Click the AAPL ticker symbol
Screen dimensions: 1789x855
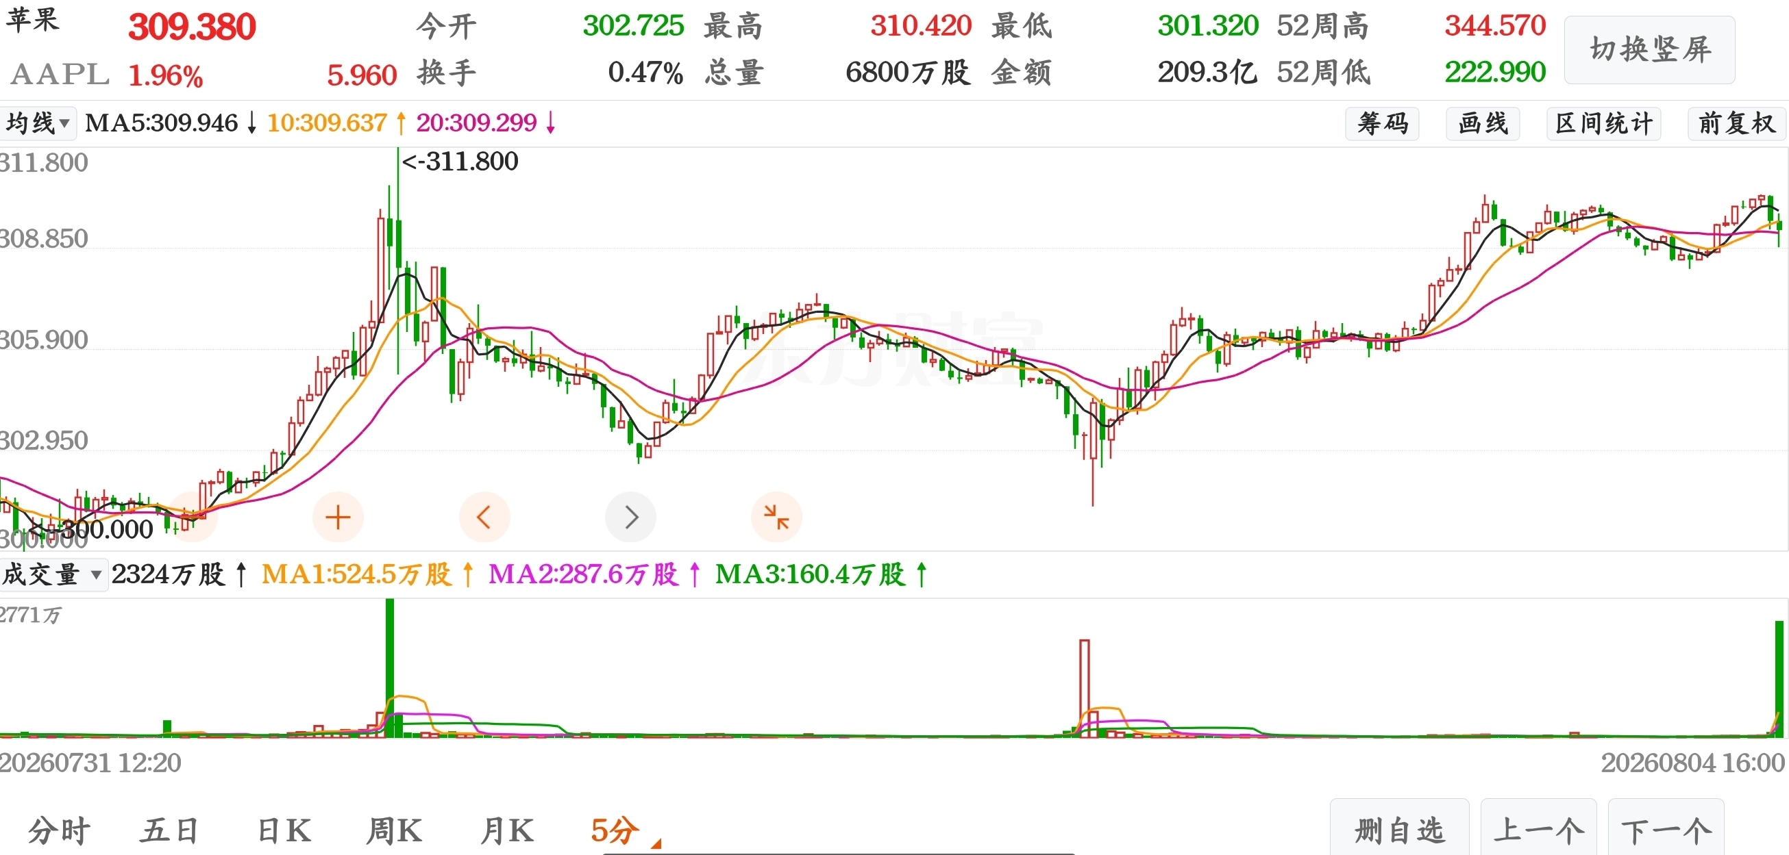(60, 74)
